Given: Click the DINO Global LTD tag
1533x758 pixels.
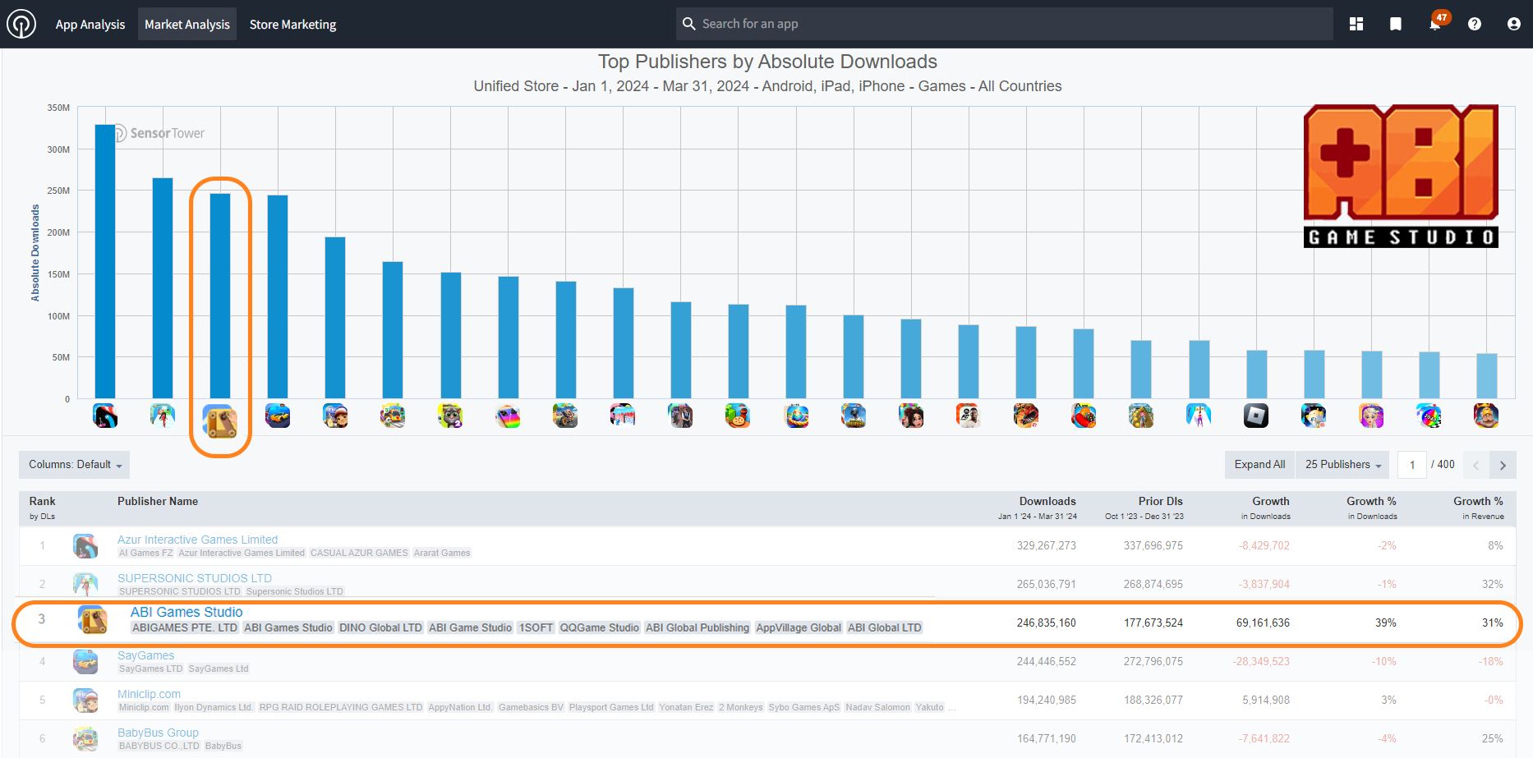Looking at the screenshot, I should (380, 627).
